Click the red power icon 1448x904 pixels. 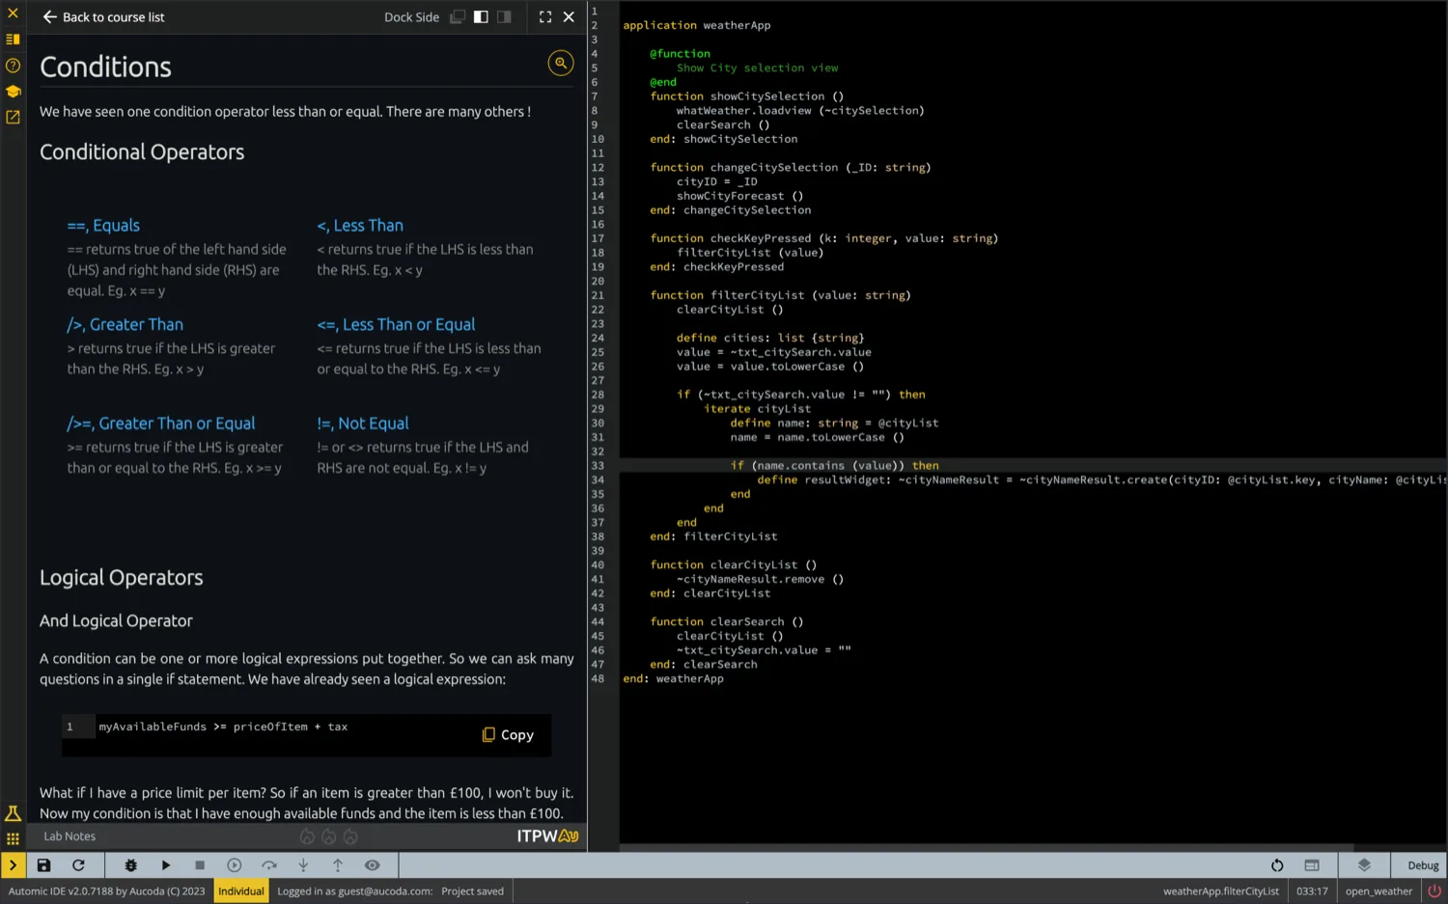pos(1434,891)
